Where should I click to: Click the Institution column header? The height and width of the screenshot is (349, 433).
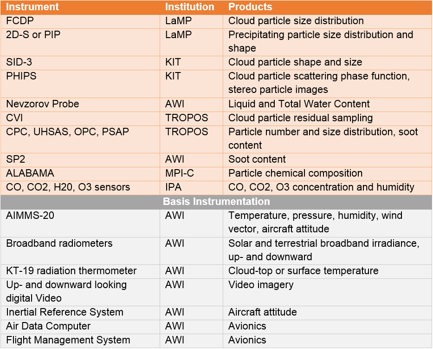click(x=190, y=7)
